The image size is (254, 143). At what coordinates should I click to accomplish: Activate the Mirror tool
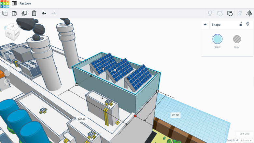point(249,13)
